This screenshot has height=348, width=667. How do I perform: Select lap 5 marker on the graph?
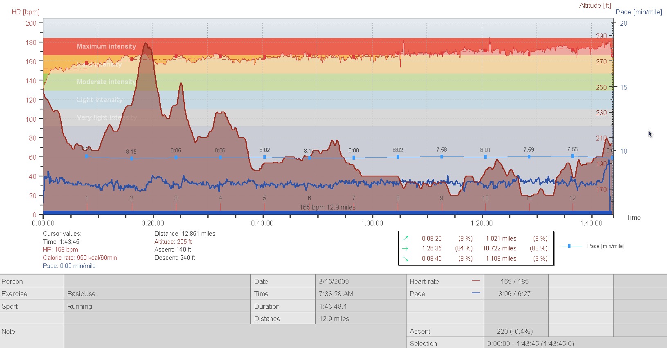click(264, 198)
